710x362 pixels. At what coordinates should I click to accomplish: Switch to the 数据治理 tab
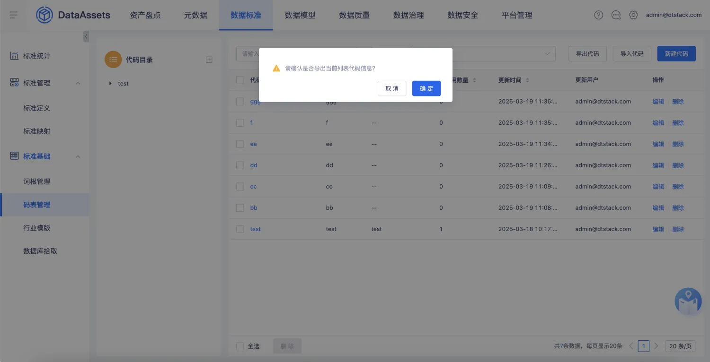408,15
